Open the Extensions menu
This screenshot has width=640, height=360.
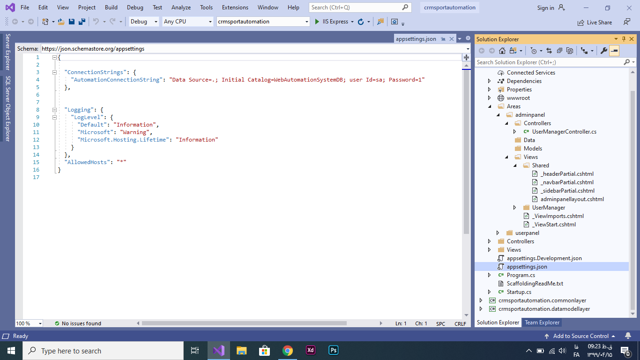(235, 7)
